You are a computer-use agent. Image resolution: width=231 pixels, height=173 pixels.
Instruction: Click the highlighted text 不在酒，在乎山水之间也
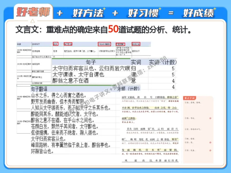coord(135,108)
